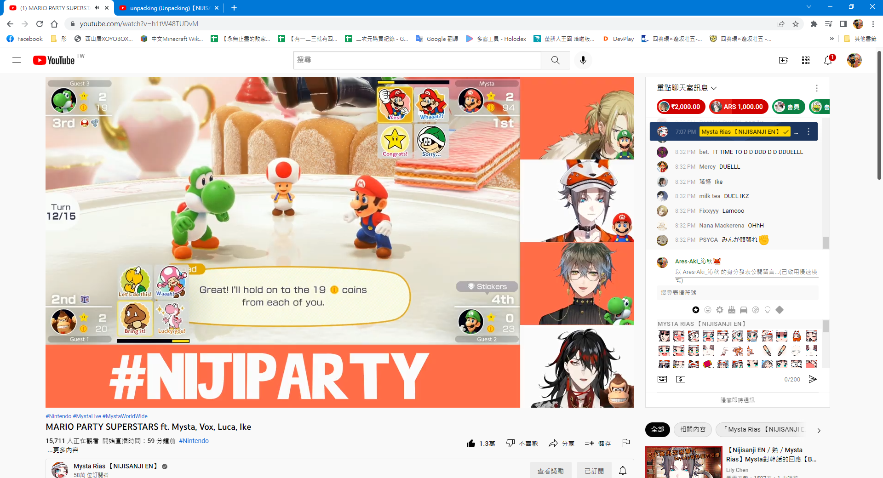Screen dimensions: 883x478
Task: Open the ₹2,000.00 Super Chat chip
Action: tap(681, 107)
